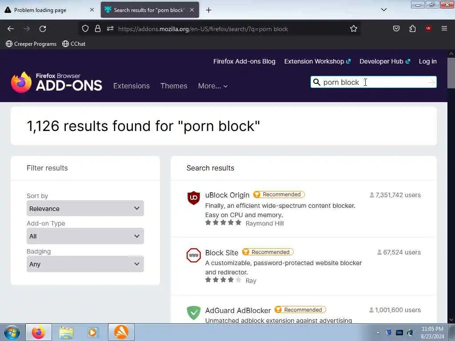Screen dimensions: 455x341
Task: Open Developer Hub link
Action: point(385,61)
